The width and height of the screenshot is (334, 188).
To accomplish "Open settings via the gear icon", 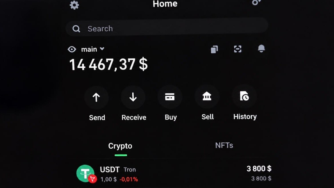I will point(74,5).
